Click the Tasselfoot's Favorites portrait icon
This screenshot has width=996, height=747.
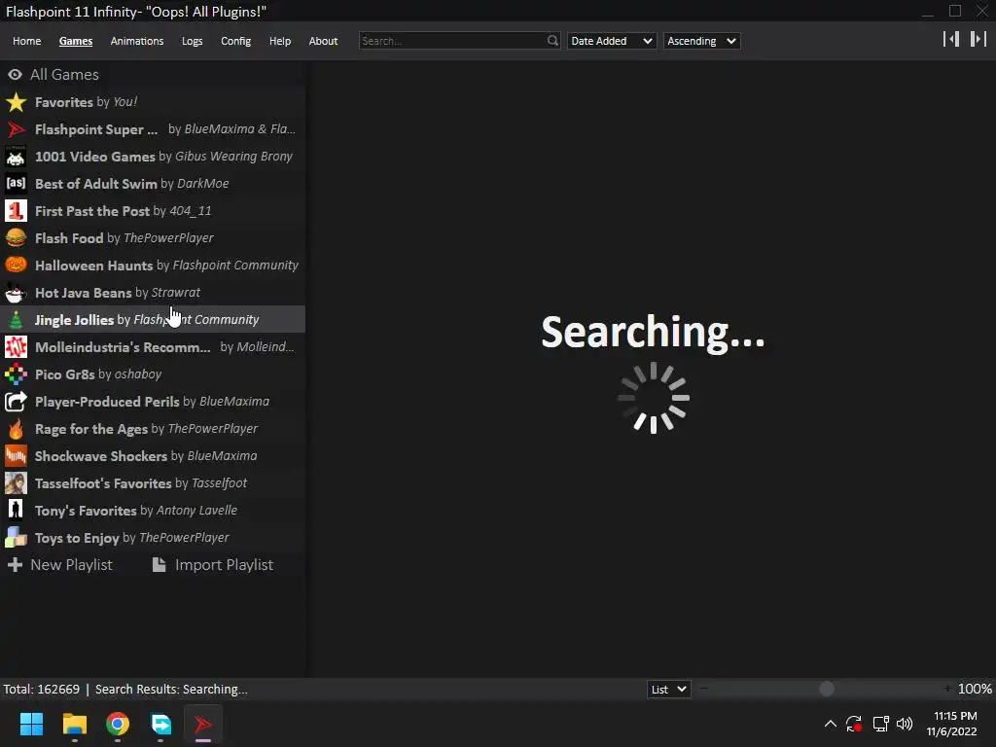coord(16,483)
